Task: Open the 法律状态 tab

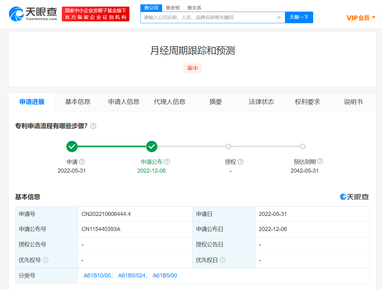Action: click(x=261, y=102)
